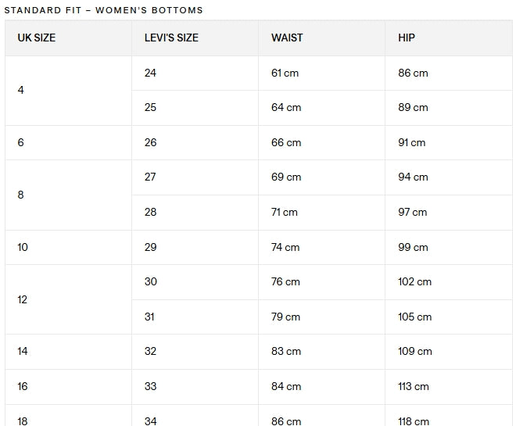Image resolution: width=516 pixels, height=426 pixels.
Task: Select Levi's size 31 cell
Action: click(x=195, y=317)
